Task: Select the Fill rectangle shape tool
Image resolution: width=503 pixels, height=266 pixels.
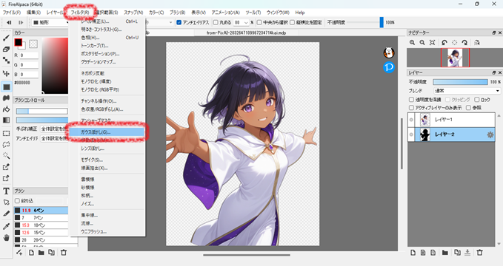Action: point(6,86)
